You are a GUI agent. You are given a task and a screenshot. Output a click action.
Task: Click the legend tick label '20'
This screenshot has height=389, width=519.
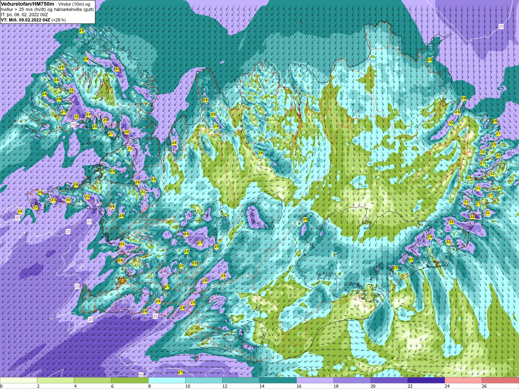pyautogui.click(x=373, y=386)
